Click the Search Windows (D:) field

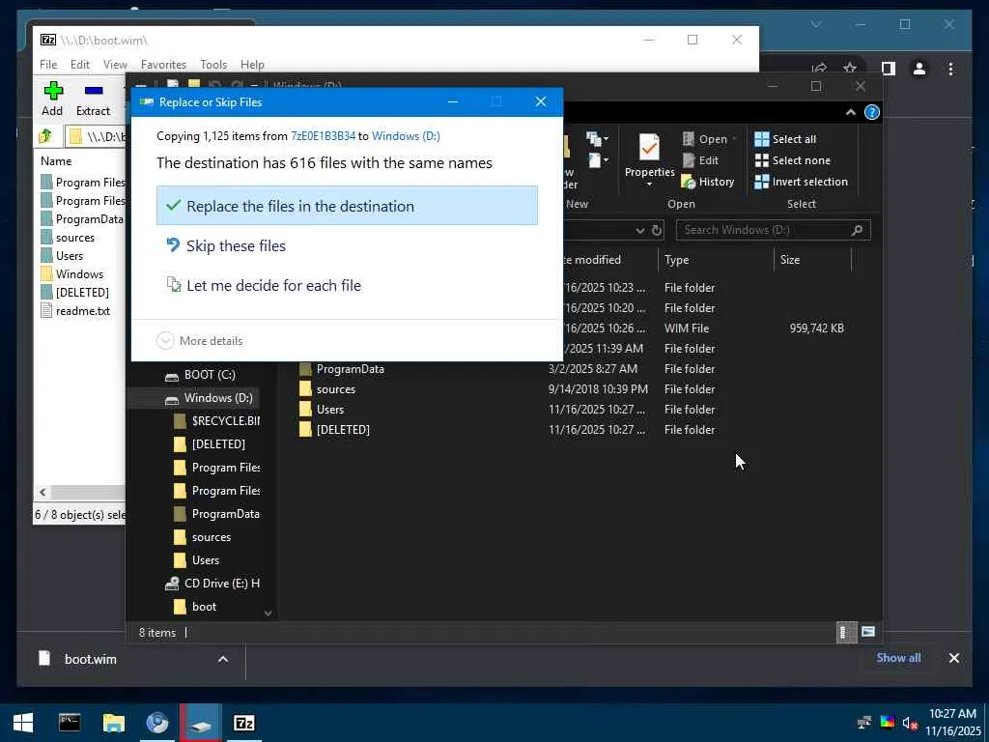click(774, 230)
